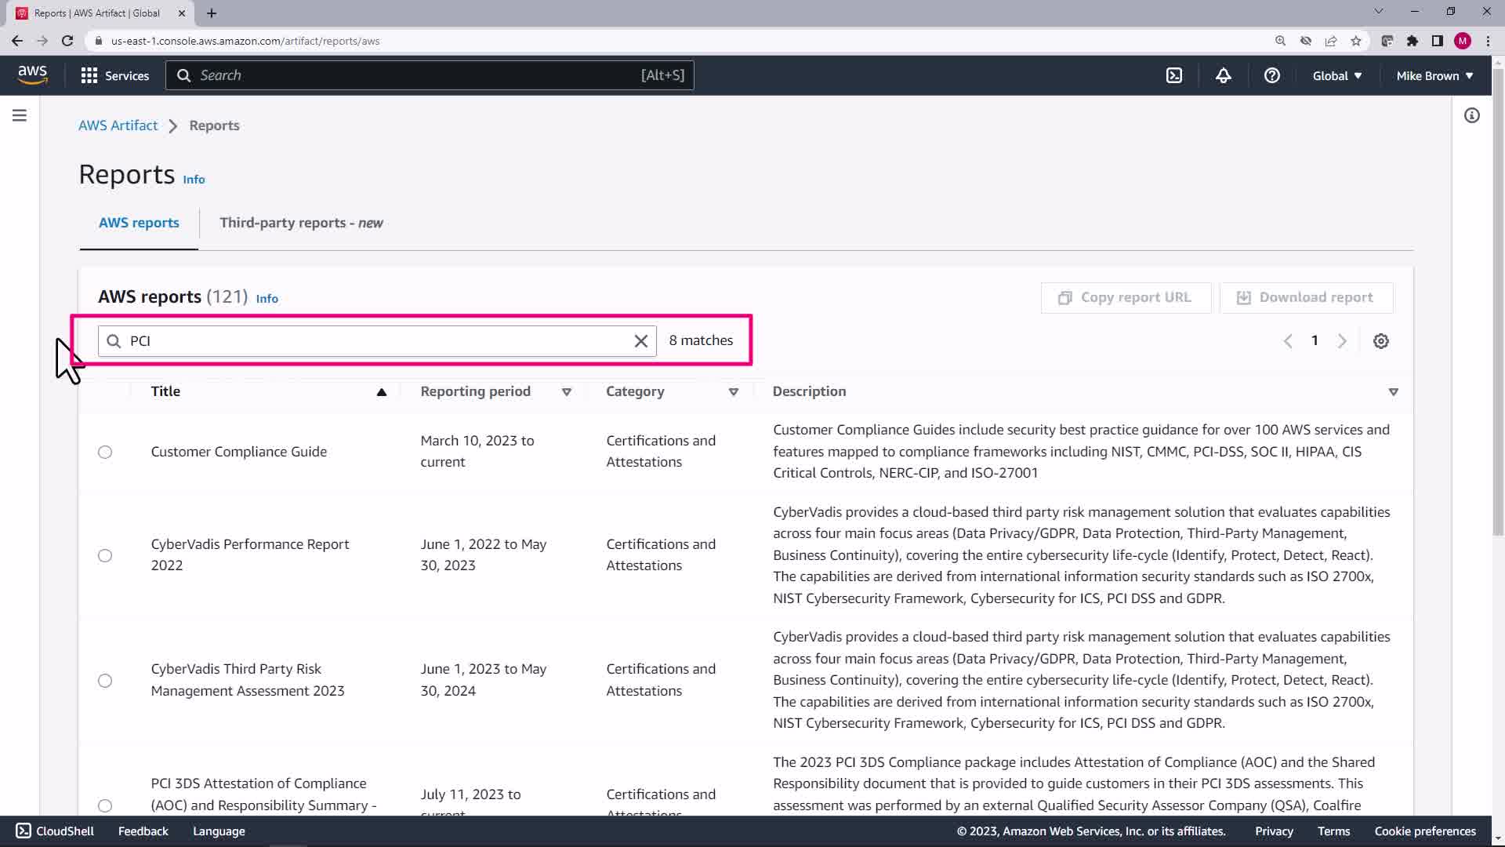The width and height of the screenshot is (1505, 847).
Task: Open the side navigation hamburger menu
Action: [20, 115]
